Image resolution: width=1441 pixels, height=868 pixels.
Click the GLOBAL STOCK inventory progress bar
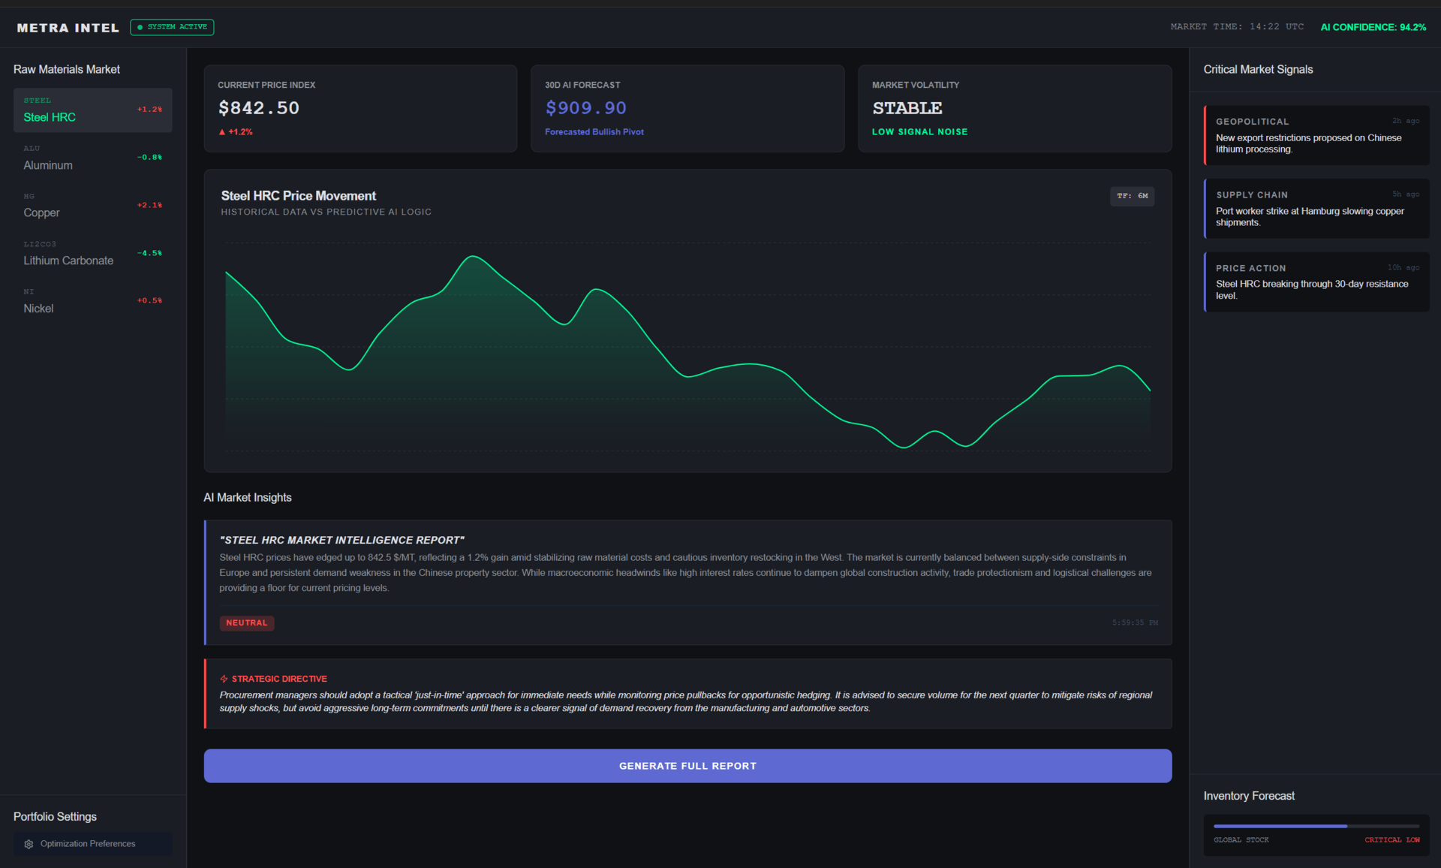1316,826
